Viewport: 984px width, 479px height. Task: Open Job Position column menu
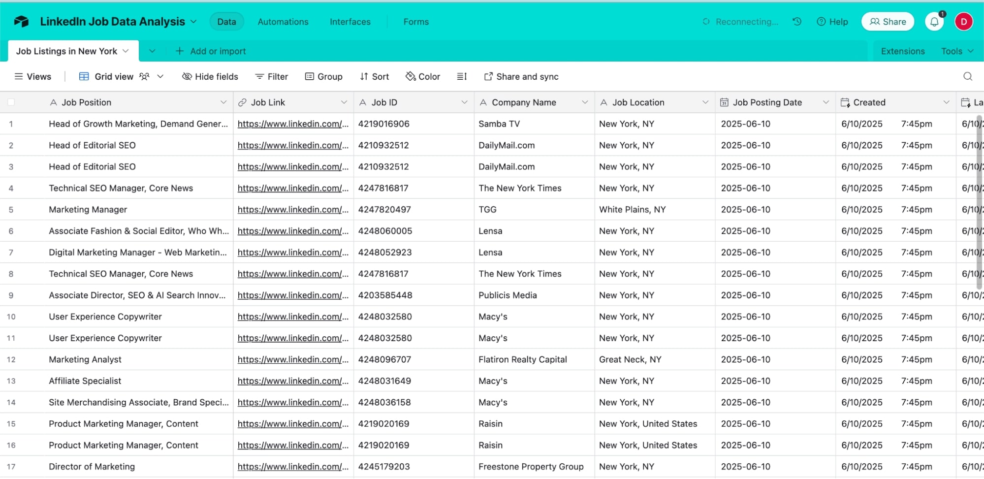pyautogui.click(x=223, y=102)
